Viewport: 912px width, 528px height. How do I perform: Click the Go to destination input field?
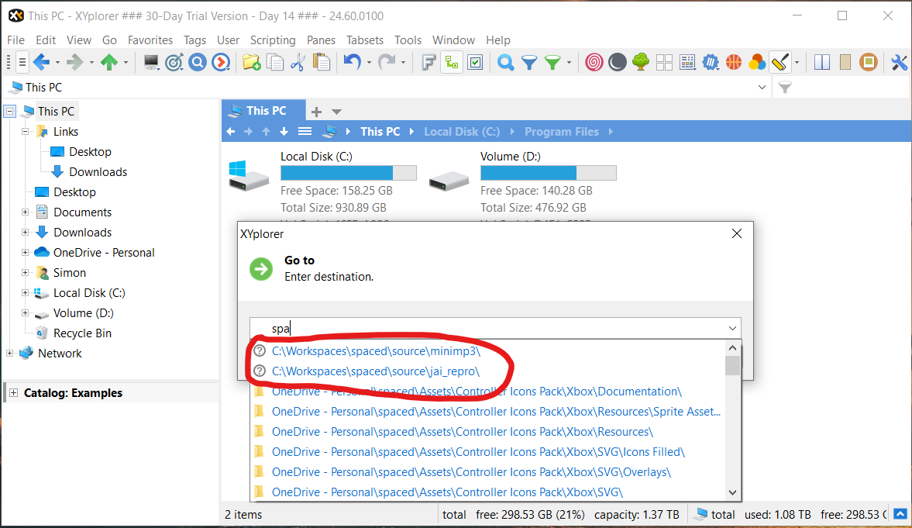coord(488,328)
